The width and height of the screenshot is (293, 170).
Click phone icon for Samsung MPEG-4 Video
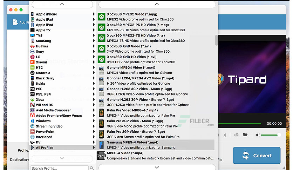tap(101, 145)
